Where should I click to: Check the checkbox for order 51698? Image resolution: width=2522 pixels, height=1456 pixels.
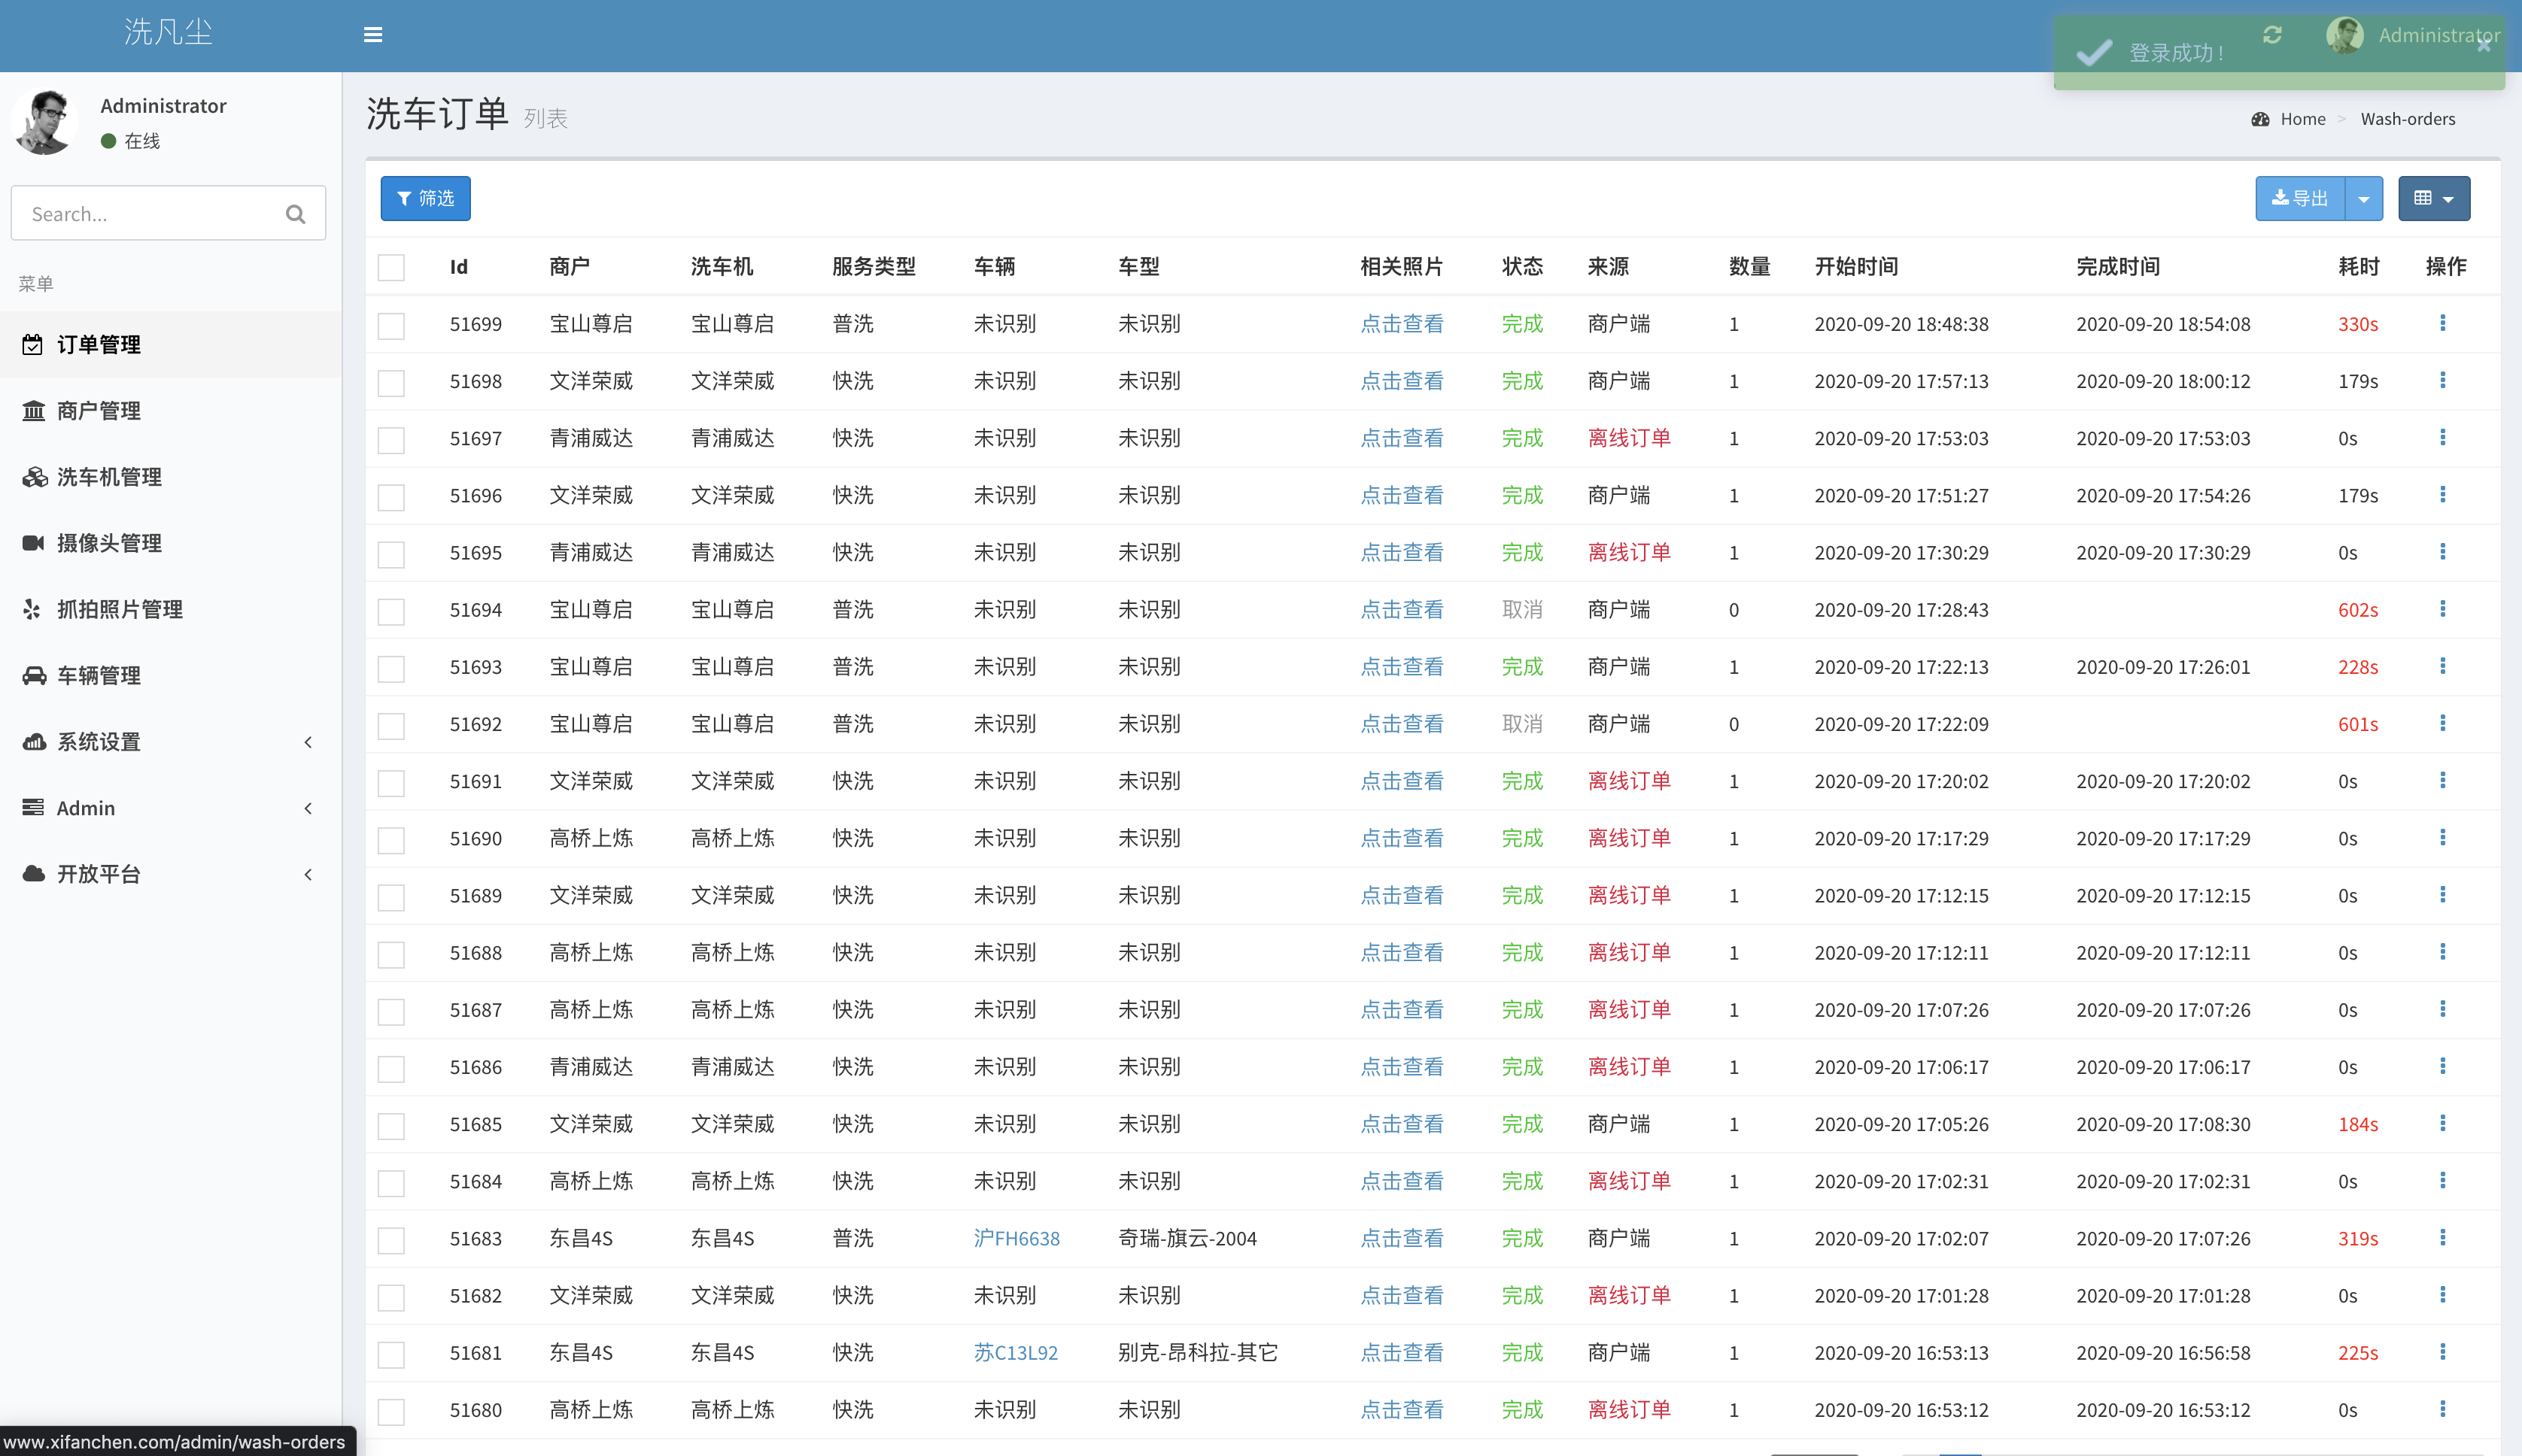tap(391, 383)
